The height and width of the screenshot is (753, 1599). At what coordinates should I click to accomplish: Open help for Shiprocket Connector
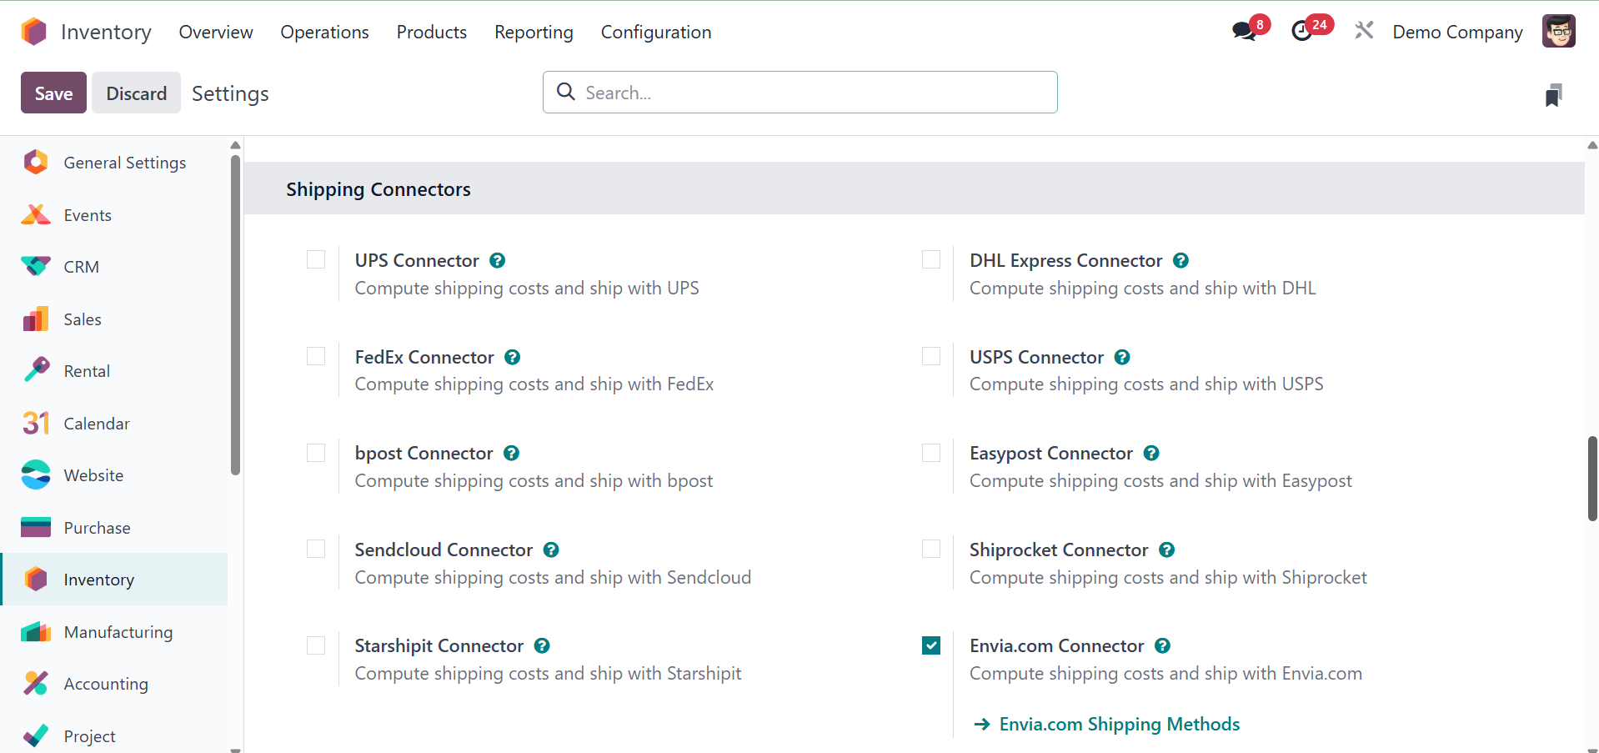coord(1167,550)
